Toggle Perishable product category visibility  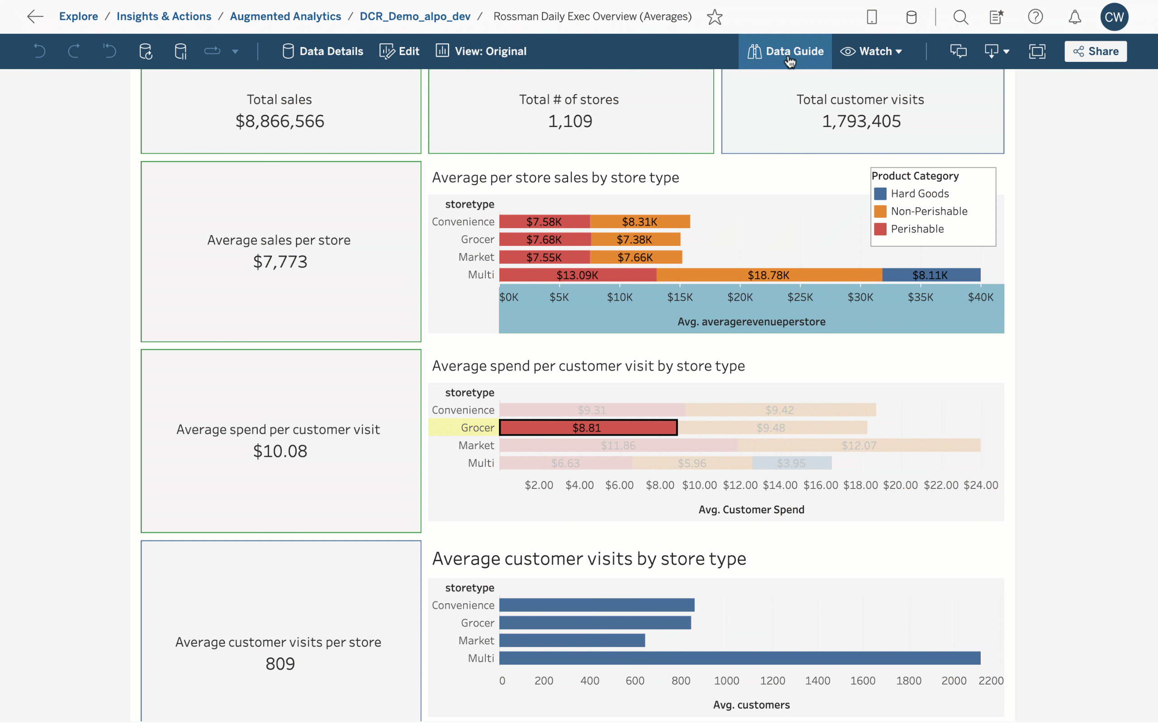pos(917,229)
